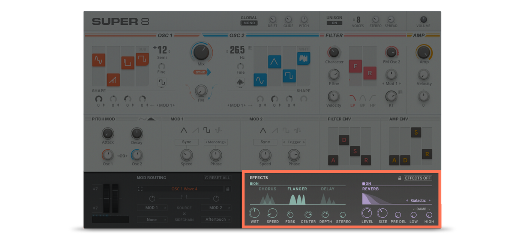
Task: Click the OSC 1 SUB square wave tile
Action: coord(142,59)
